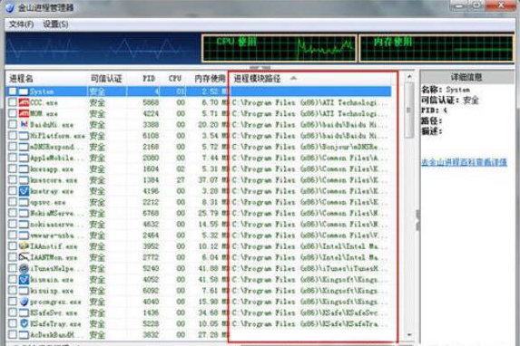
Task: Click the KSafeTray.exe shield icon
Action: pos(24,324)
